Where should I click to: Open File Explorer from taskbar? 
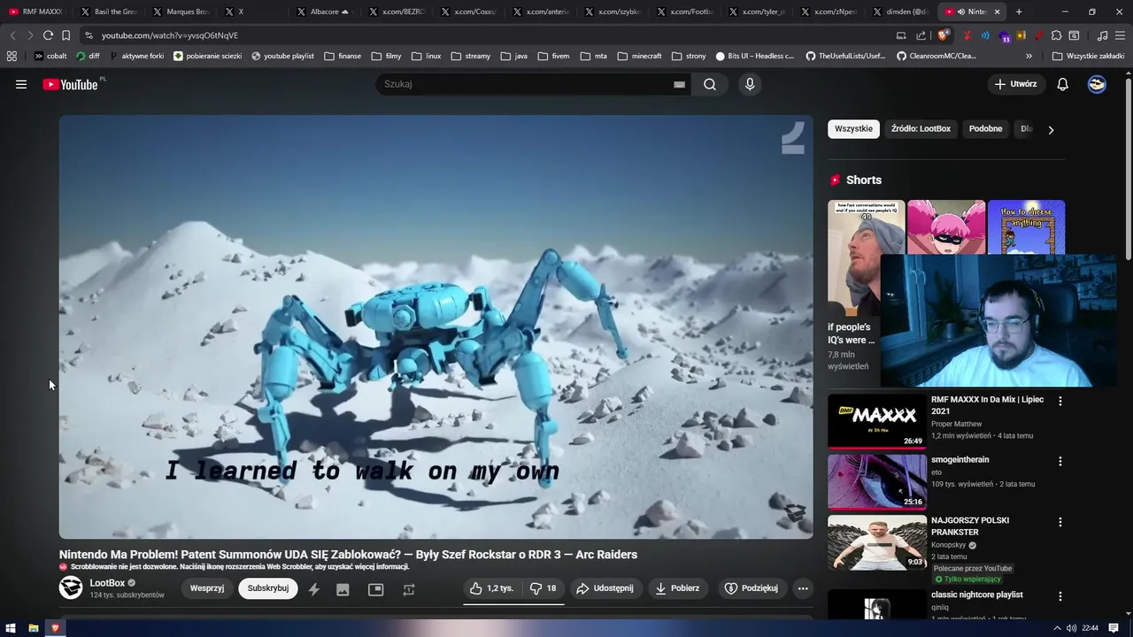coord(34,628)
